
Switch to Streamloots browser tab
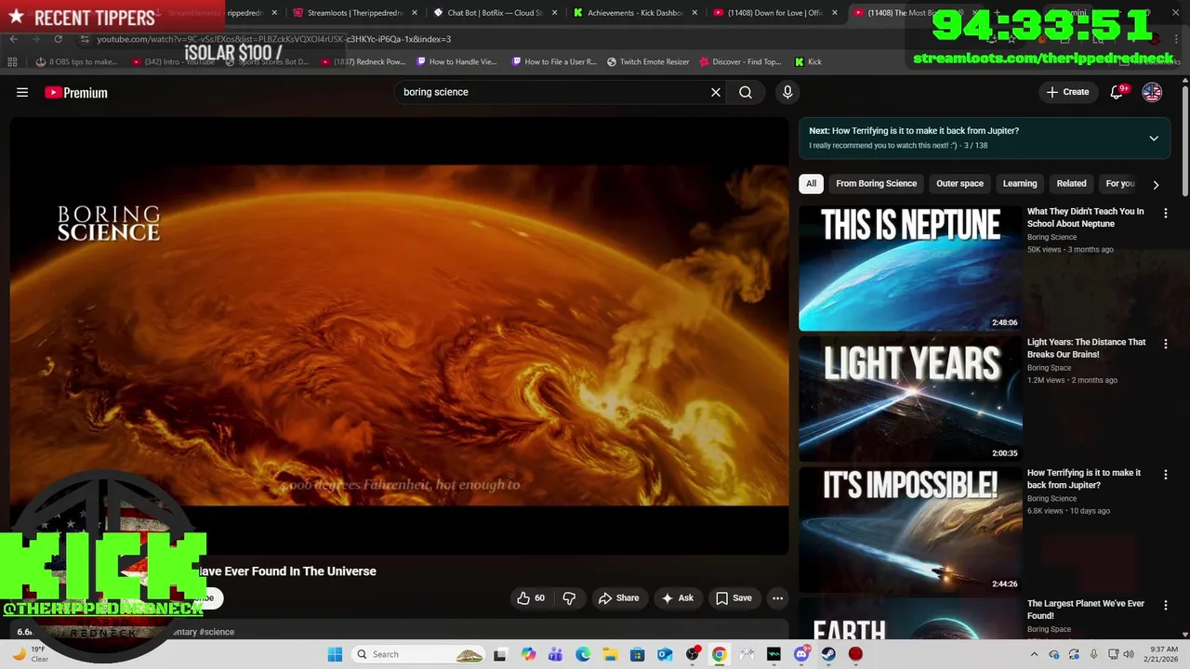point(353,13)
